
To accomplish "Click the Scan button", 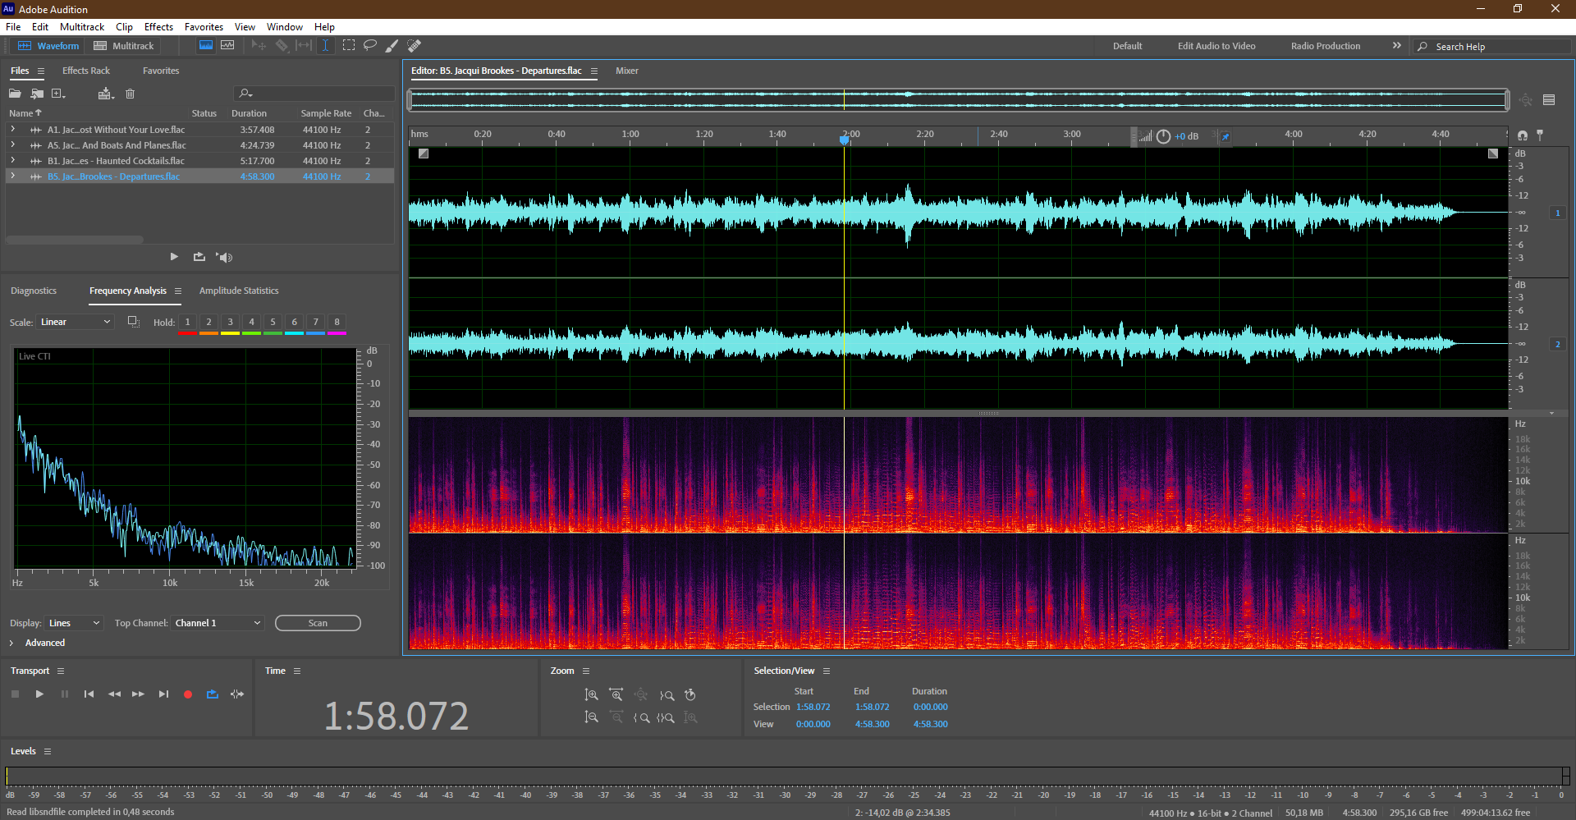I will click(x=318, y=623).
